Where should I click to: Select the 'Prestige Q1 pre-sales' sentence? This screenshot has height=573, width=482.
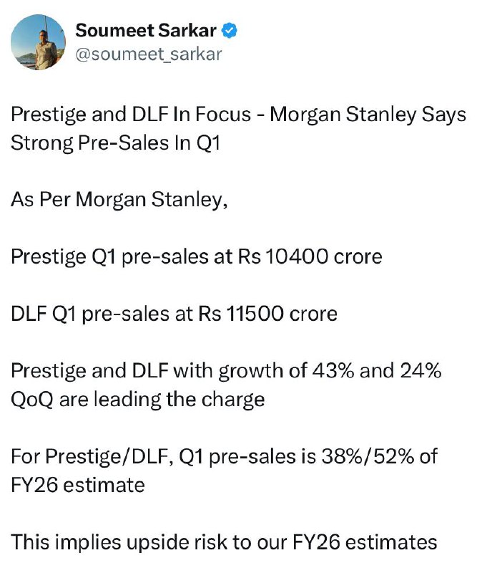tap(196, 257)
